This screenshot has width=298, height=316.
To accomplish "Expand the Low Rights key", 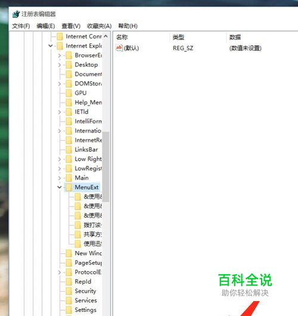I will (60, 159).
